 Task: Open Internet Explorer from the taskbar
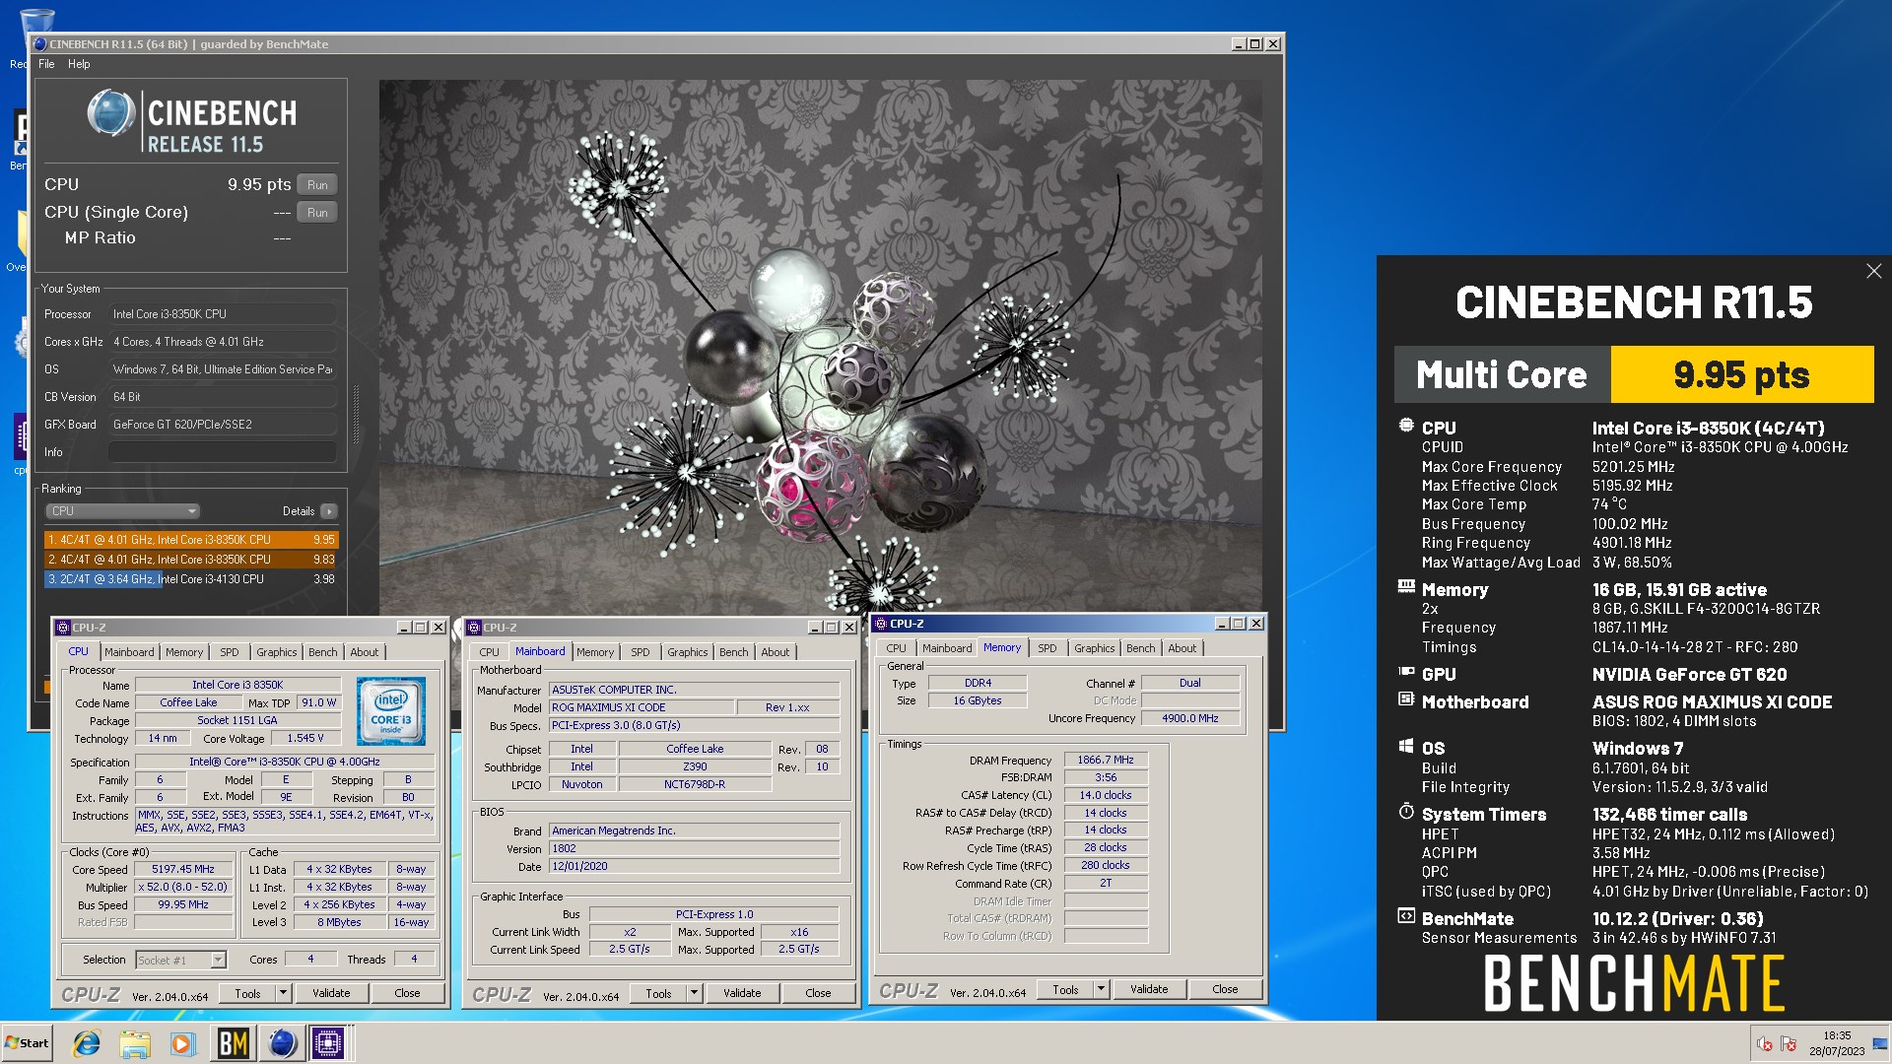(87, 1042)
